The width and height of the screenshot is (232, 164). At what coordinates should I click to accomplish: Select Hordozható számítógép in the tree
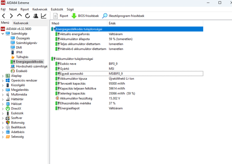[32, 66]
